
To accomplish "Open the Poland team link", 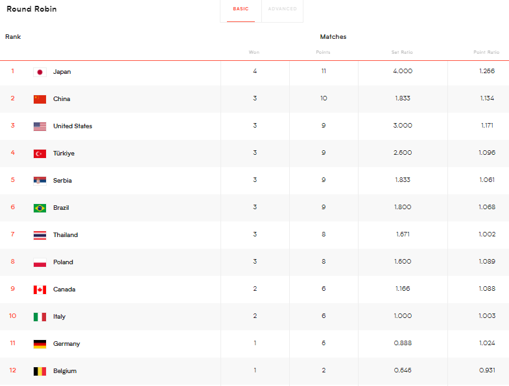I will [x=63, y=262].
